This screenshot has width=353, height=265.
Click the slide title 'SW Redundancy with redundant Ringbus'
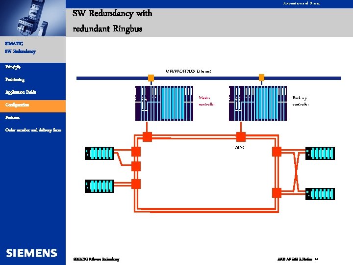(112, 21)
